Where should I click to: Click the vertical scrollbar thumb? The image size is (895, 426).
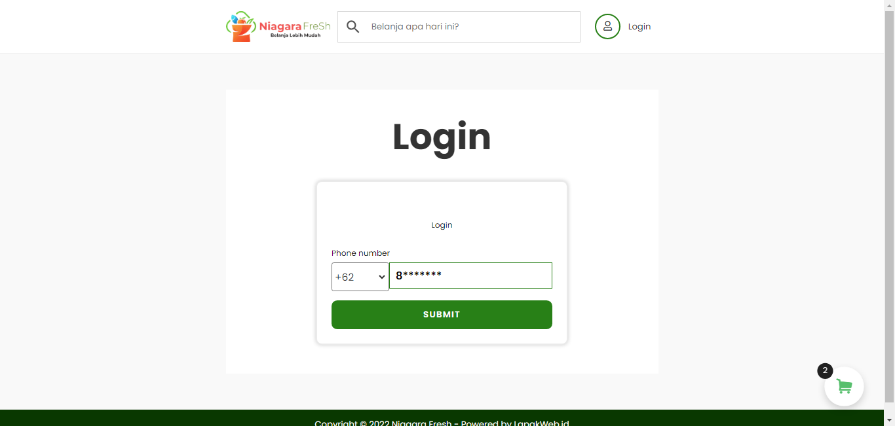(x=889, y=206)
